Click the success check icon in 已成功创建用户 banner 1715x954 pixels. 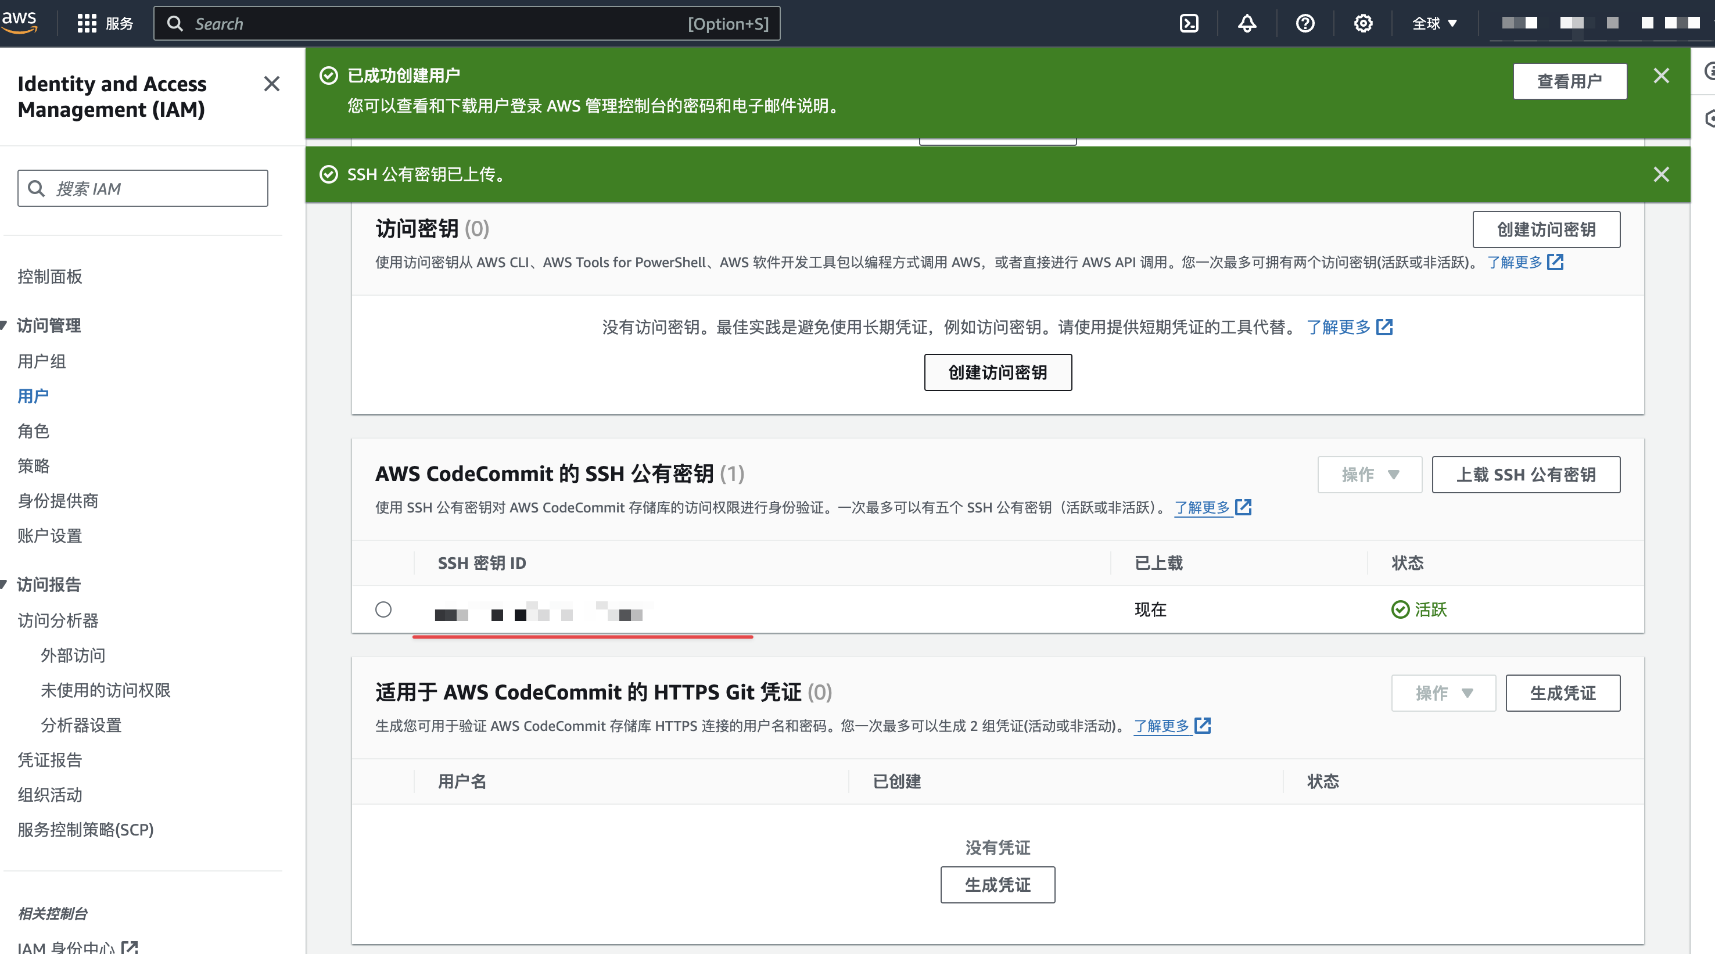click(329, 75)
